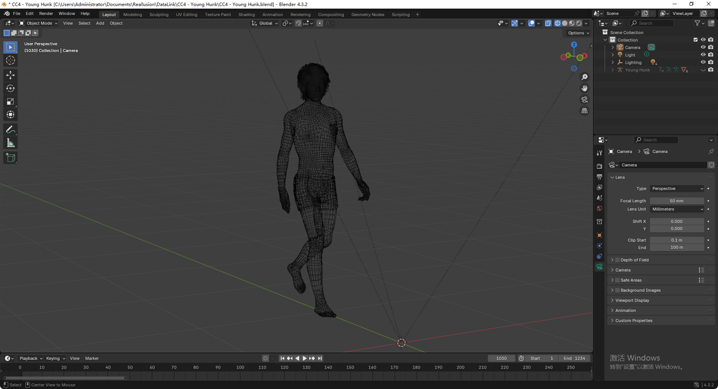Choose the Move tool

click(x=11, y=75)
